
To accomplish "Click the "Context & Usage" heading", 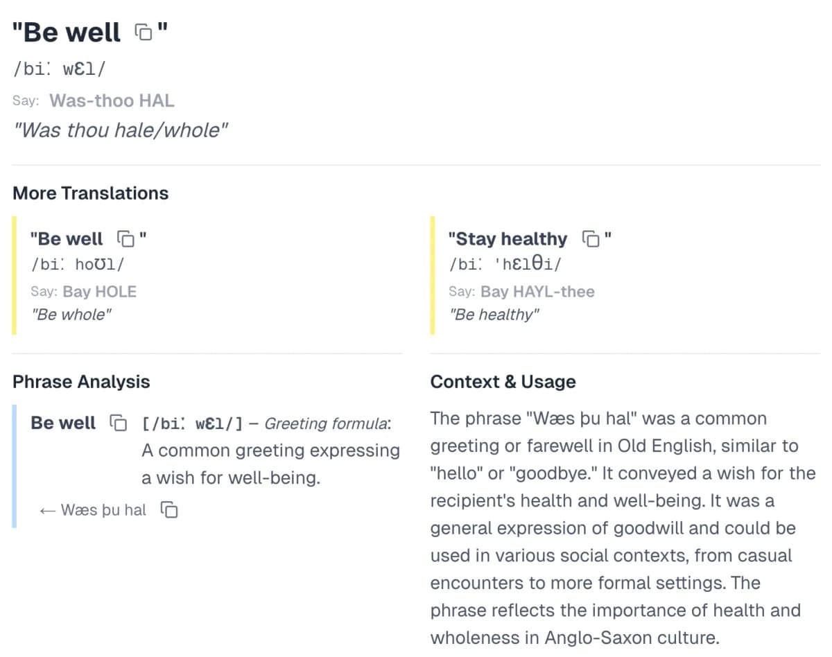I will (503, 382).
